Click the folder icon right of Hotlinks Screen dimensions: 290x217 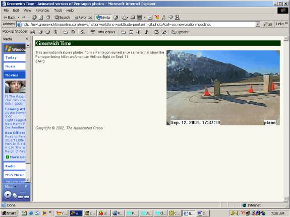tap(124, 32)
